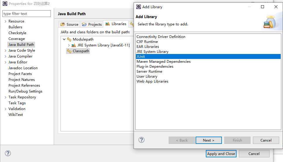This screenshot has height=162, width=283.
Task: Open the Projects tab
Action: pos(92,24)
